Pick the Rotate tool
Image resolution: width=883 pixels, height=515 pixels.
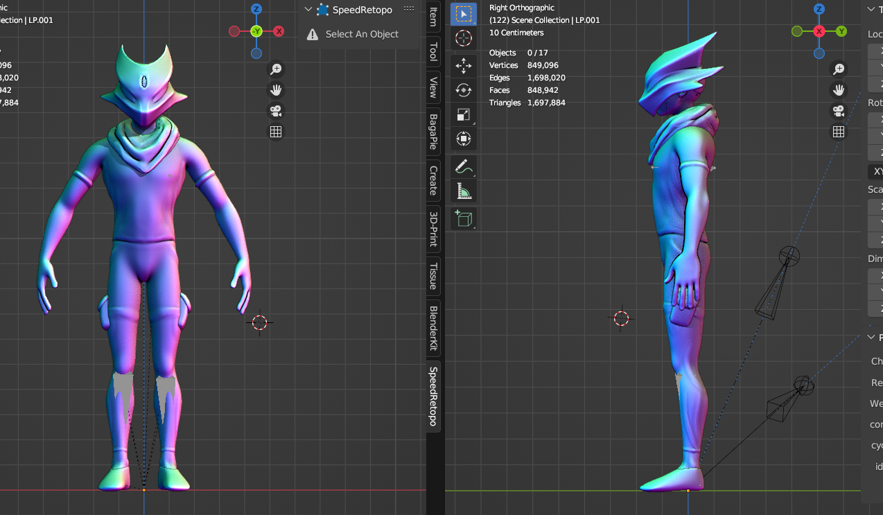(464, 90)
